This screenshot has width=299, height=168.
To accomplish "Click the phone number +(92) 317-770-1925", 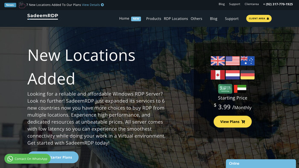I will point(278,4).
